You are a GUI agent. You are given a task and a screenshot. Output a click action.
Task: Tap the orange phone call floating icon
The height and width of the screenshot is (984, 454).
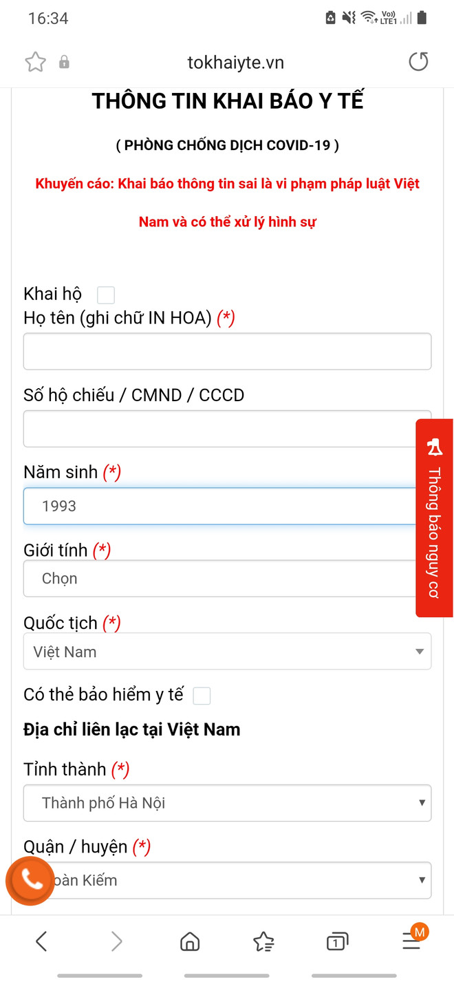point(30,881)
